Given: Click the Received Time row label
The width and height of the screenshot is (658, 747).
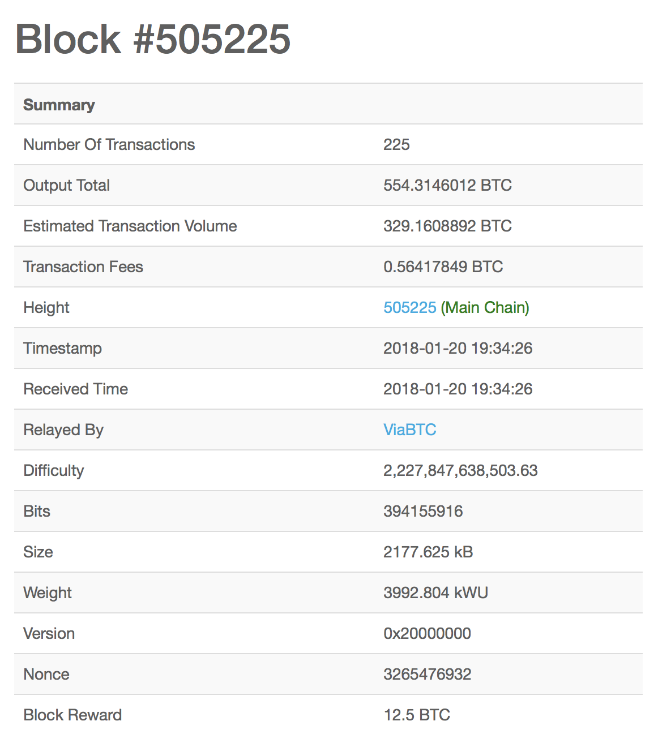Looking at the screenshot, I should point(75,389).
